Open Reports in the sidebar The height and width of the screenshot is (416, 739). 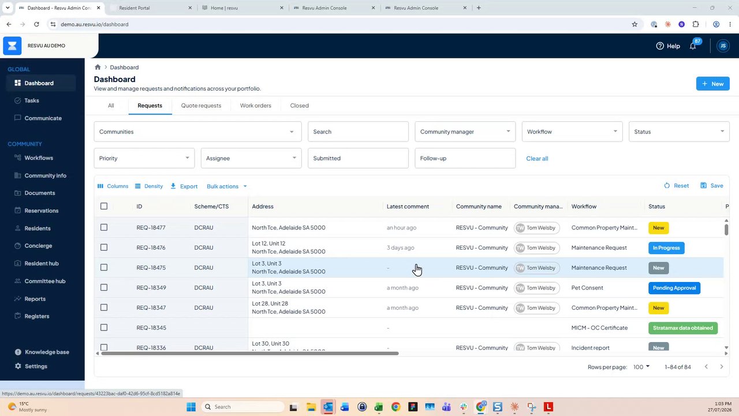click(35, 299)
